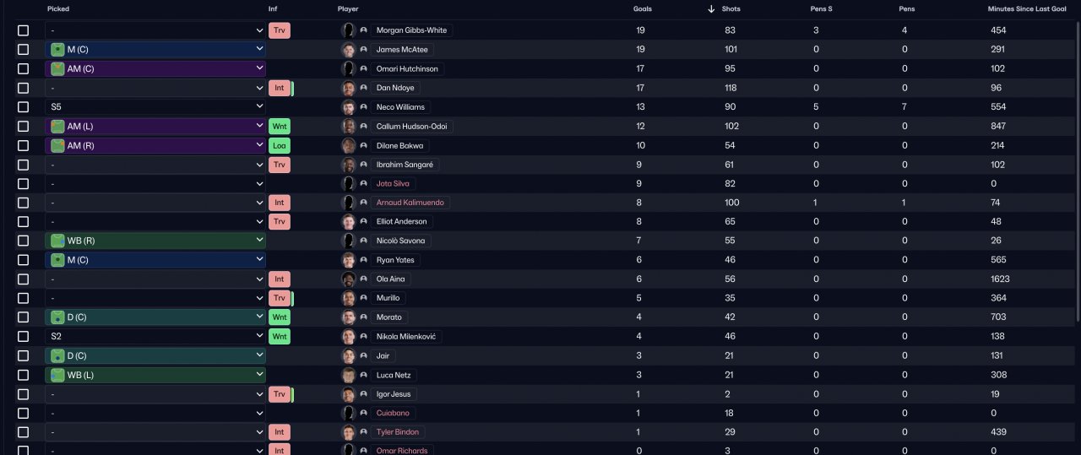Open James McAtee's face portrait

pos(348,50)
